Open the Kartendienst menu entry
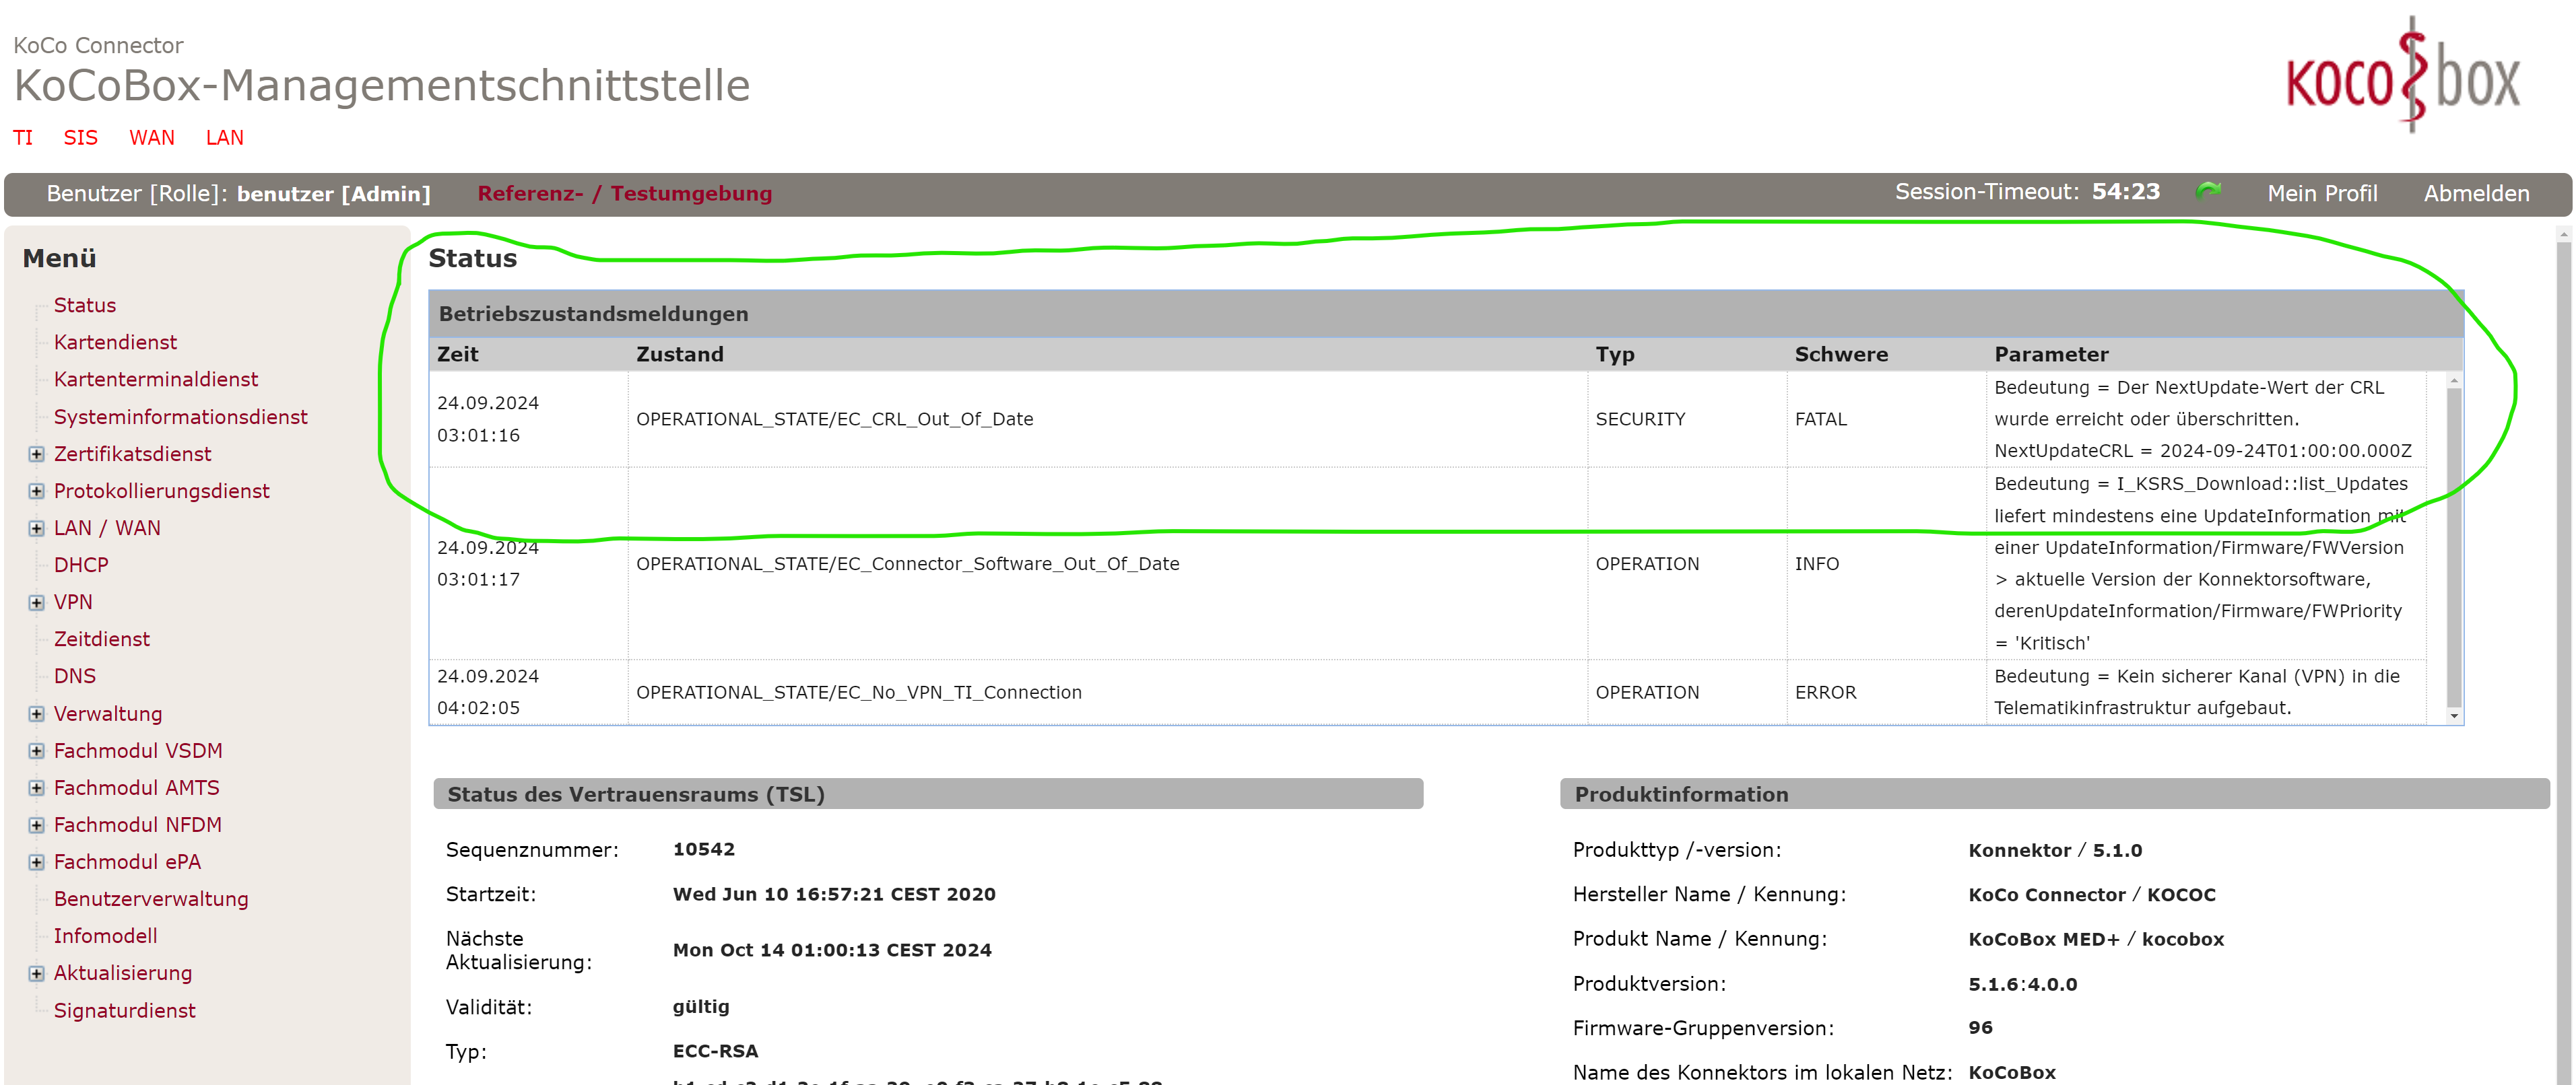The height and width of the screenshot is (1085, 2576). click(x=115, y=343)
